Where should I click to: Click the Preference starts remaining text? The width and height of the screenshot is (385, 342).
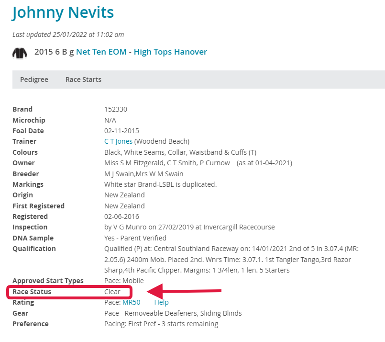click(161, 324)
